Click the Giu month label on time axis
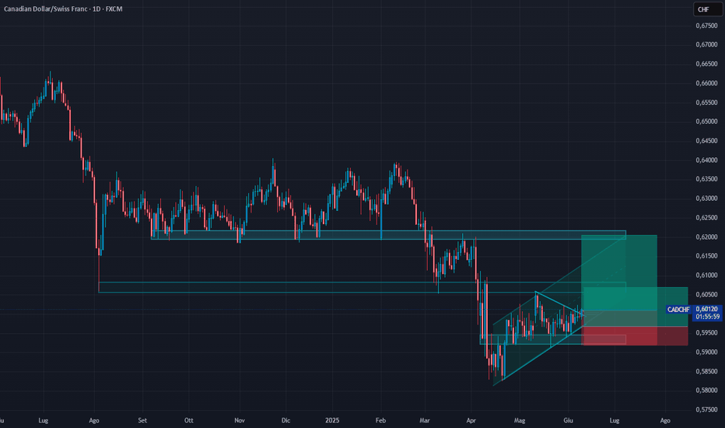The image size is (725, 428). point(569,420)
